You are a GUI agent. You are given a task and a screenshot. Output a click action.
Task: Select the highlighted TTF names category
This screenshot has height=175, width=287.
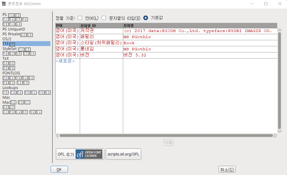[x=26, y=44]
